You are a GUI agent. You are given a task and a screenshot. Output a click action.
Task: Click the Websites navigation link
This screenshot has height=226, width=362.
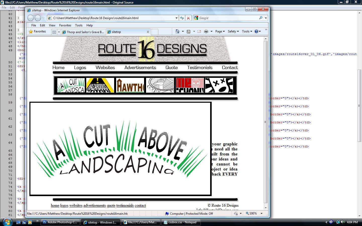pos(105,68)
